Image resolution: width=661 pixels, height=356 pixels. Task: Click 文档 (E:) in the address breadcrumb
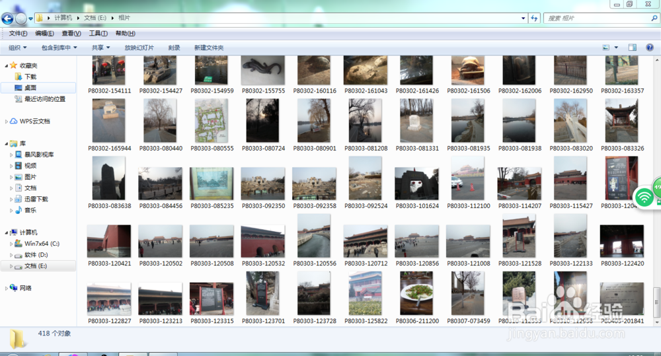click(x=95, y=18)
